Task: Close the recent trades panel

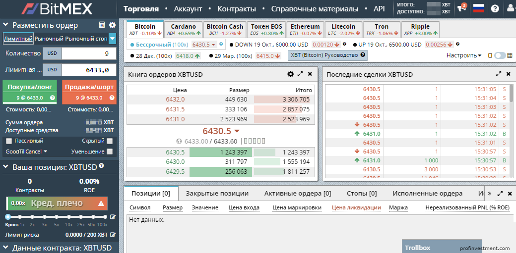Action: tap(509, 74)
